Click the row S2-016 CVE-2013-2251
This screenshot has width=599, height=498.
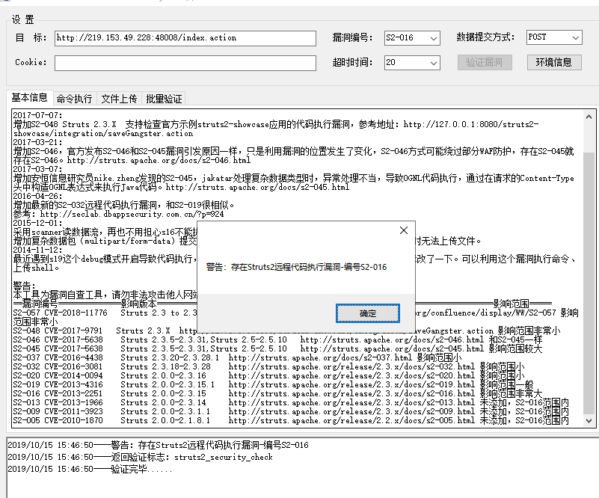coord(277,393)
